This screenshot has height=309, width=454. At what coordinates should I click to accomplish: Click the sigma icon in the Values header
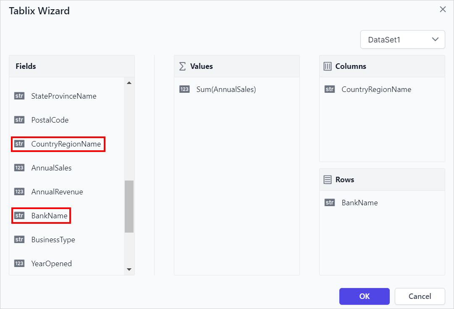click(182, 66)
